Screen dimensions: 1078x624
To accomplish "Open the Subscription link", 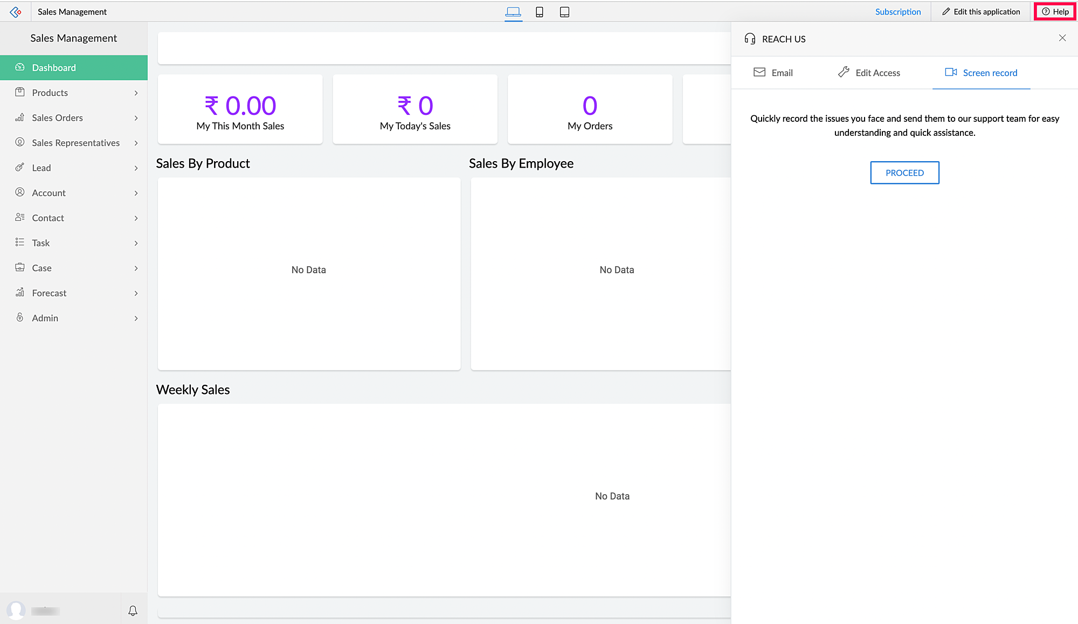I will tap(897, 12).
